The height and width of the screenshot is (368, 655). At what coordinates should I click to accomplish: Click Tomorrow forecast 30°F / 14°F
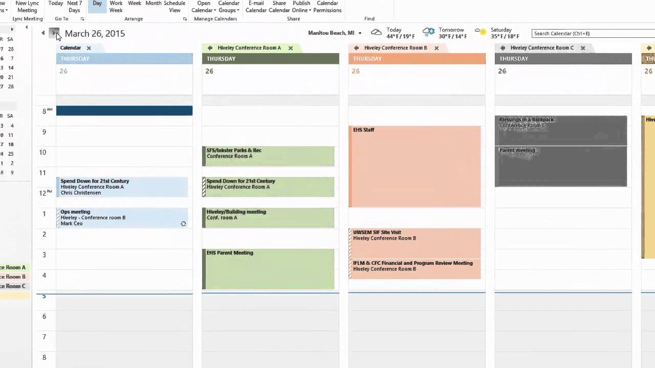[x=452, y=36]
